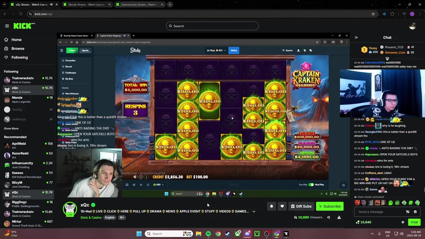Open RazorRedd in Recommended list
The height and width of the screenshot is (239, 425).
(28, 155)
